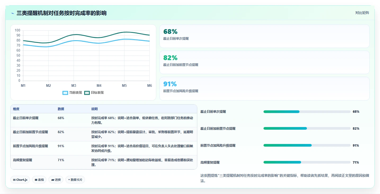Screen dimensions: 380x194
Task: Click table cell 前置节点加风险升级提醒
Action: pos(30,146)
